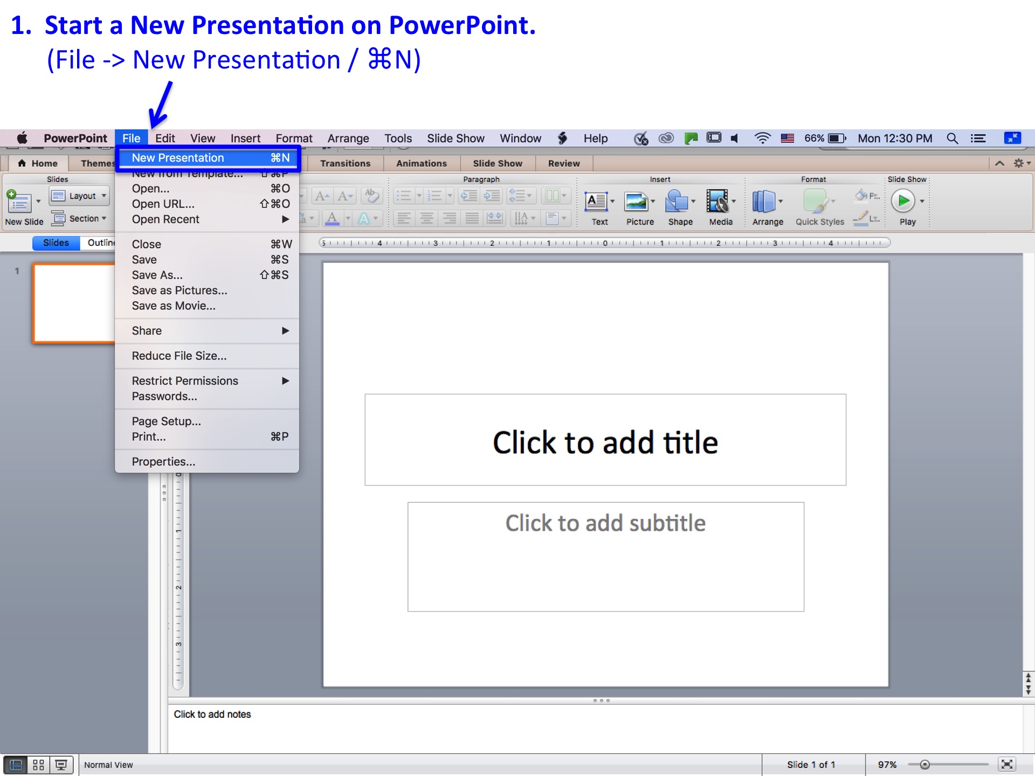Image resolution: width=1035 pixels, height=776 pixels.
Task: Open the New Slide dropdown arrow
Action: [38, 202]
